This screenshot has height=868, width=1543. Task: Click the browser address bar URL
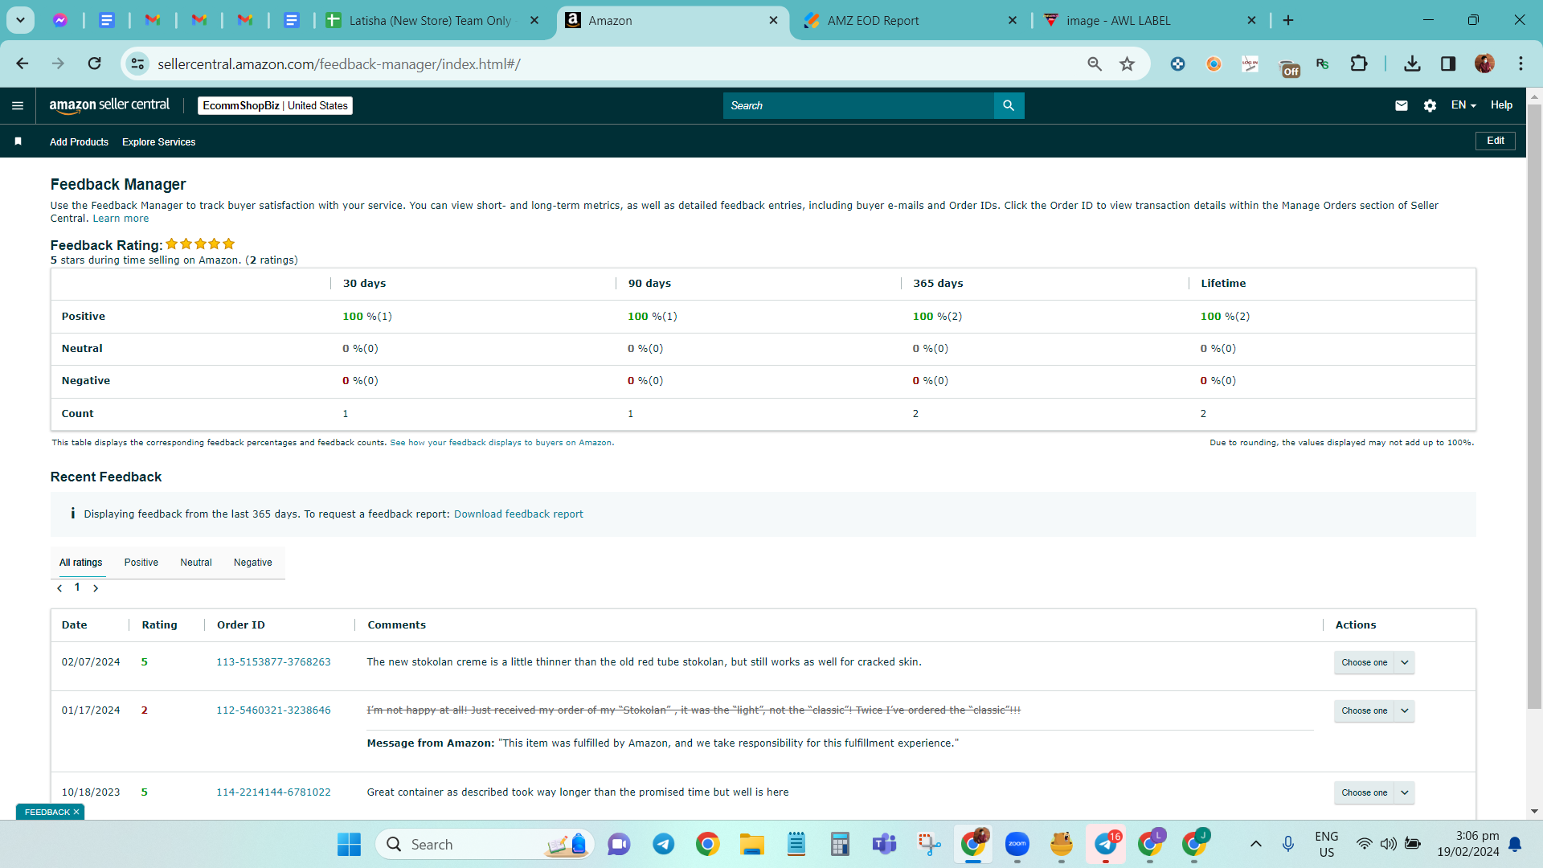(338, 64)
